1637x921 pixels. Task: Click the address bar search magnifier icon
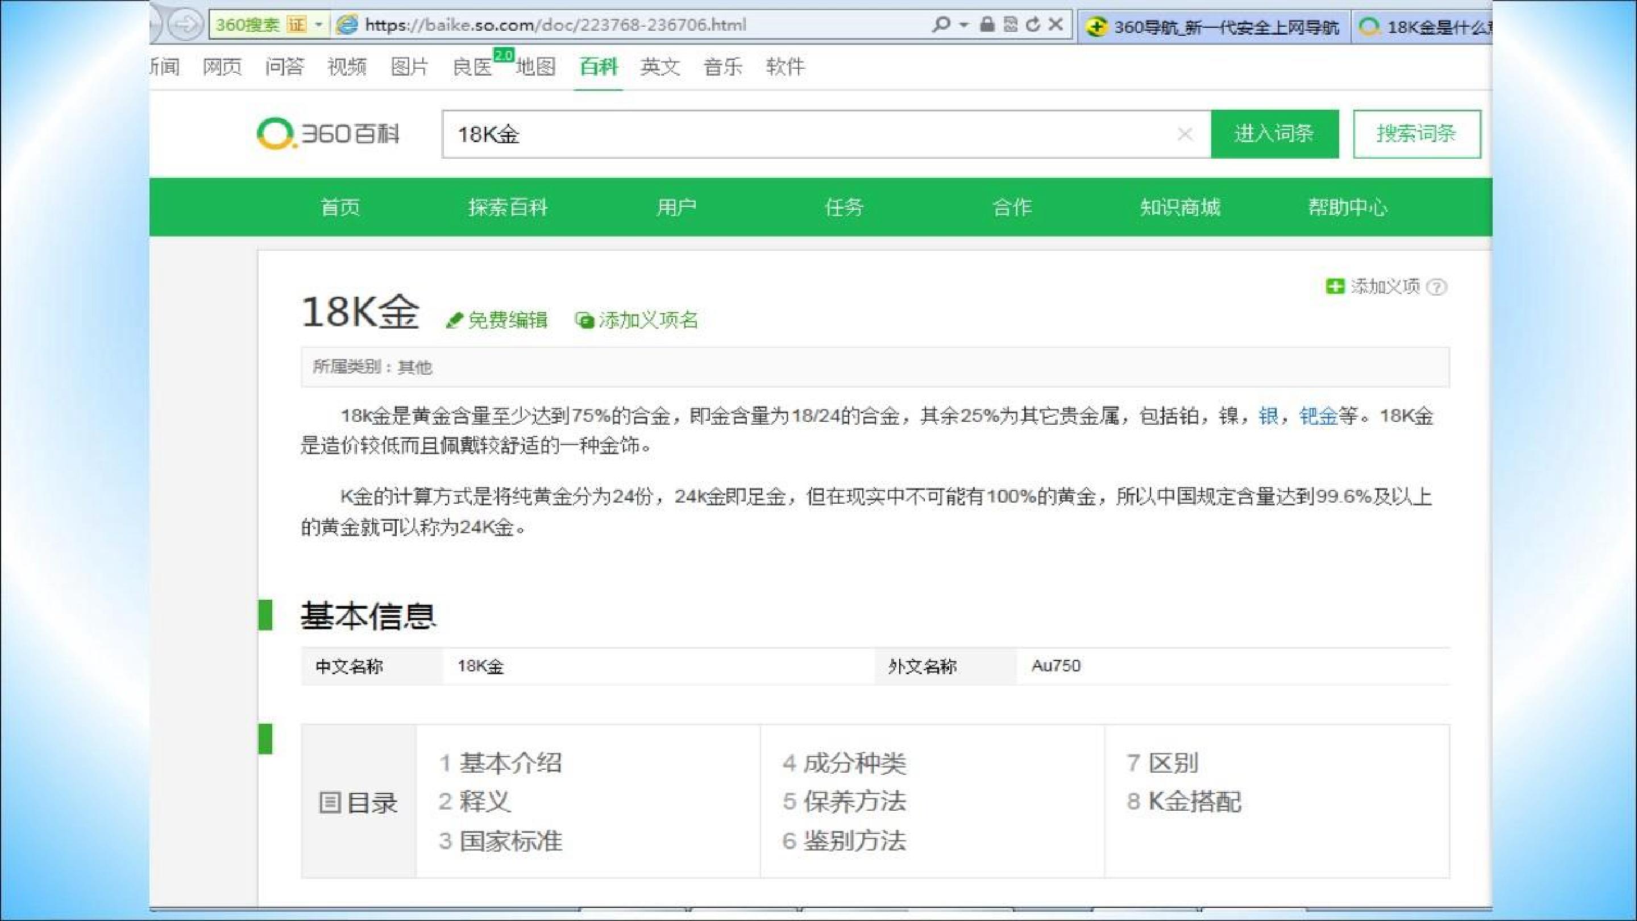coord(941,25)
